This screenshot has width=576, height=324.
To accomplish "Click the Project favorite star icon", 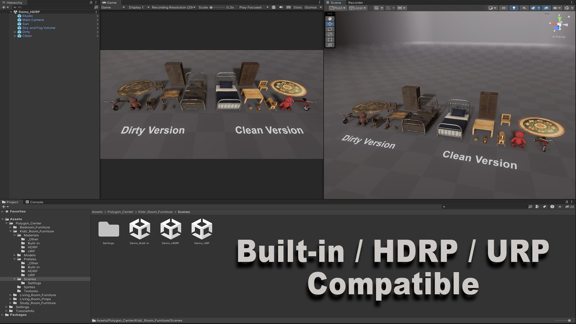I will coord(560,207).
